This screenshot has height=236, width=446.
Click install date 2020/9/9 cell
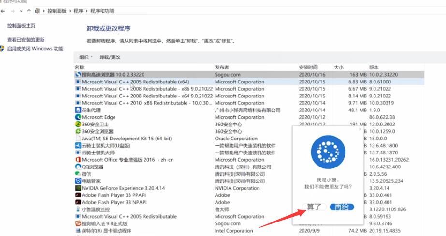pyautogui.click(x=309, y=231)
